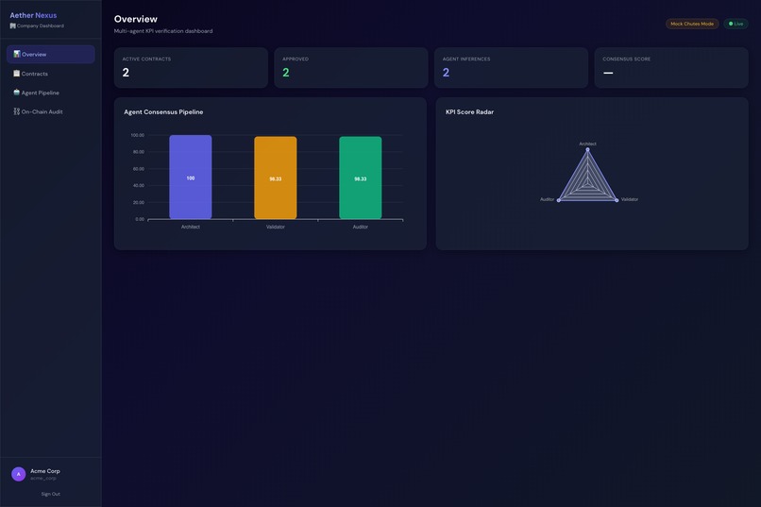This screenshot has width=761, height=507.
Task: Click the 100.00 y-axis label
Action: tap(137, 135)
